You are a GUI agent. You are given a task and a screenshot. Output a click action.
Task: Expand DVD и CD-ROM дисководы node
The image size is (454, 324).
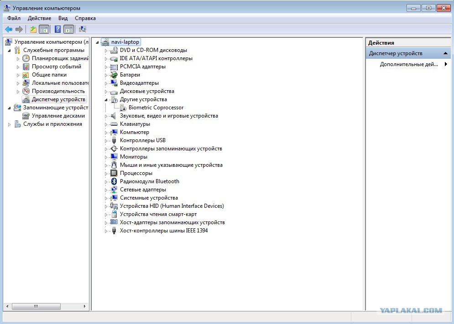click(106, 51)
